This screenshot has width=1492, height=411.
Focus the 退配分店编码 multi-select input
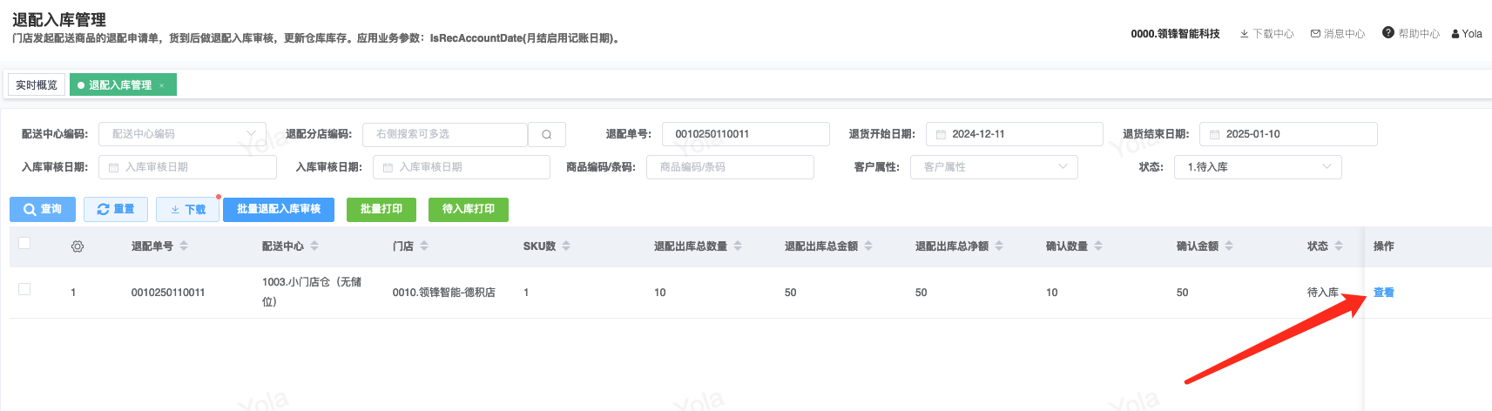pos(445,134)
